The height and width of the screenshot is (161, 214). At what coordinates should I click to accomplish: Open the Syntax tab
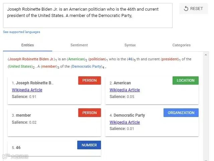click(130, 45)
